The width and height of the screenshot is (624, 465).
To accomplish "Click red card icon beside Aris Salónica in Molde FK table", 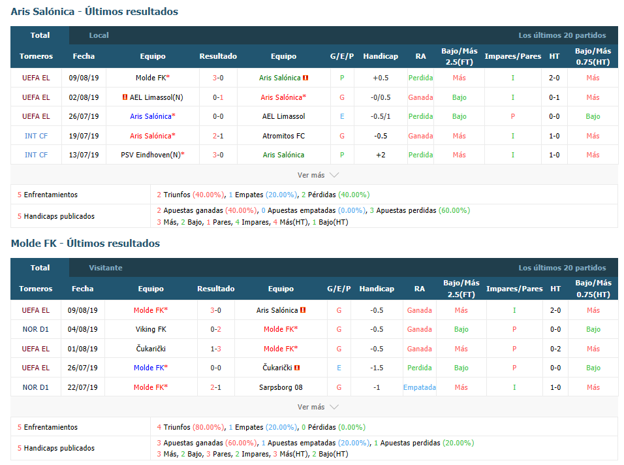I will pos(303,310).
